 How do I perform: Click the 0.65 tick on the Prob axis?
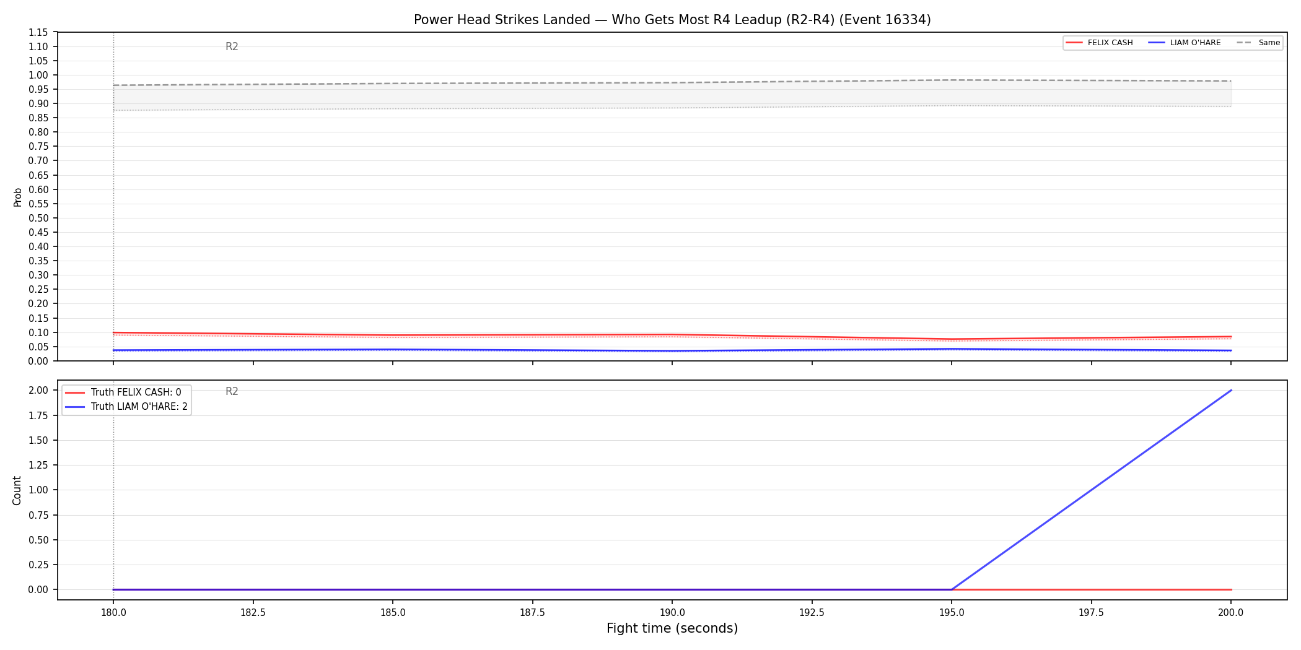point(38,175)
